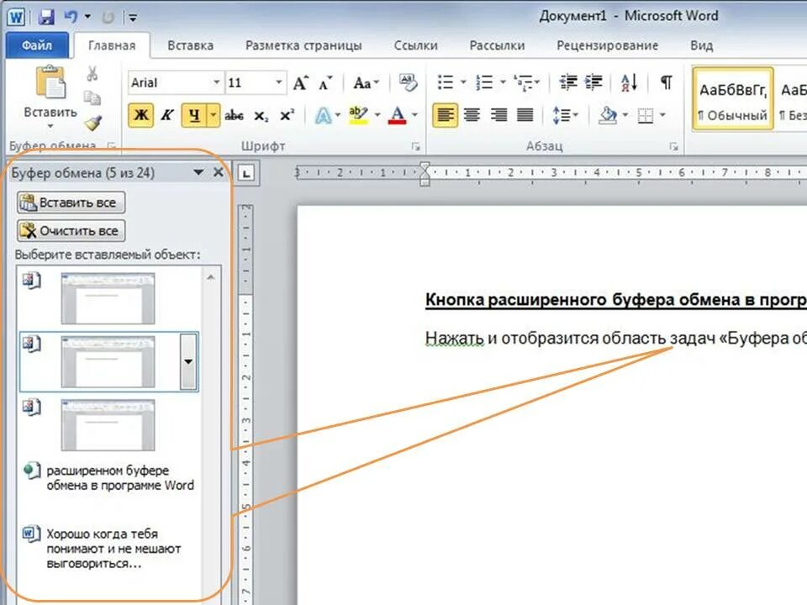Click the Borders icon

(646, 115)
